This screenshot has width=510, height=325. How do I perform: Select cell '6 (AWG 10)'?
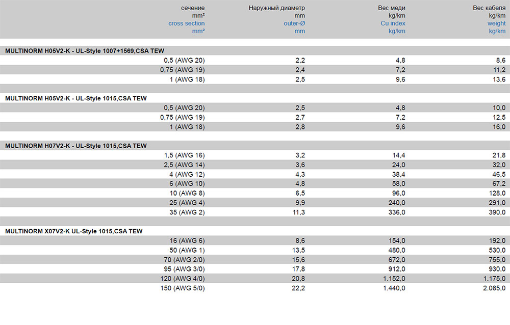(x=187, y=183)
